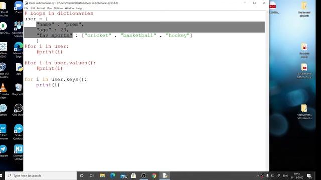Open the Help menu

click(x=79, y=8)
